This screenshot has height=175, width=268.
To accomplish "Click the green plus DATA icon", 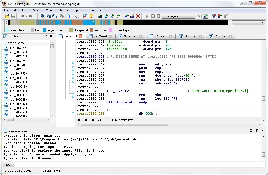I will (106, 16).
